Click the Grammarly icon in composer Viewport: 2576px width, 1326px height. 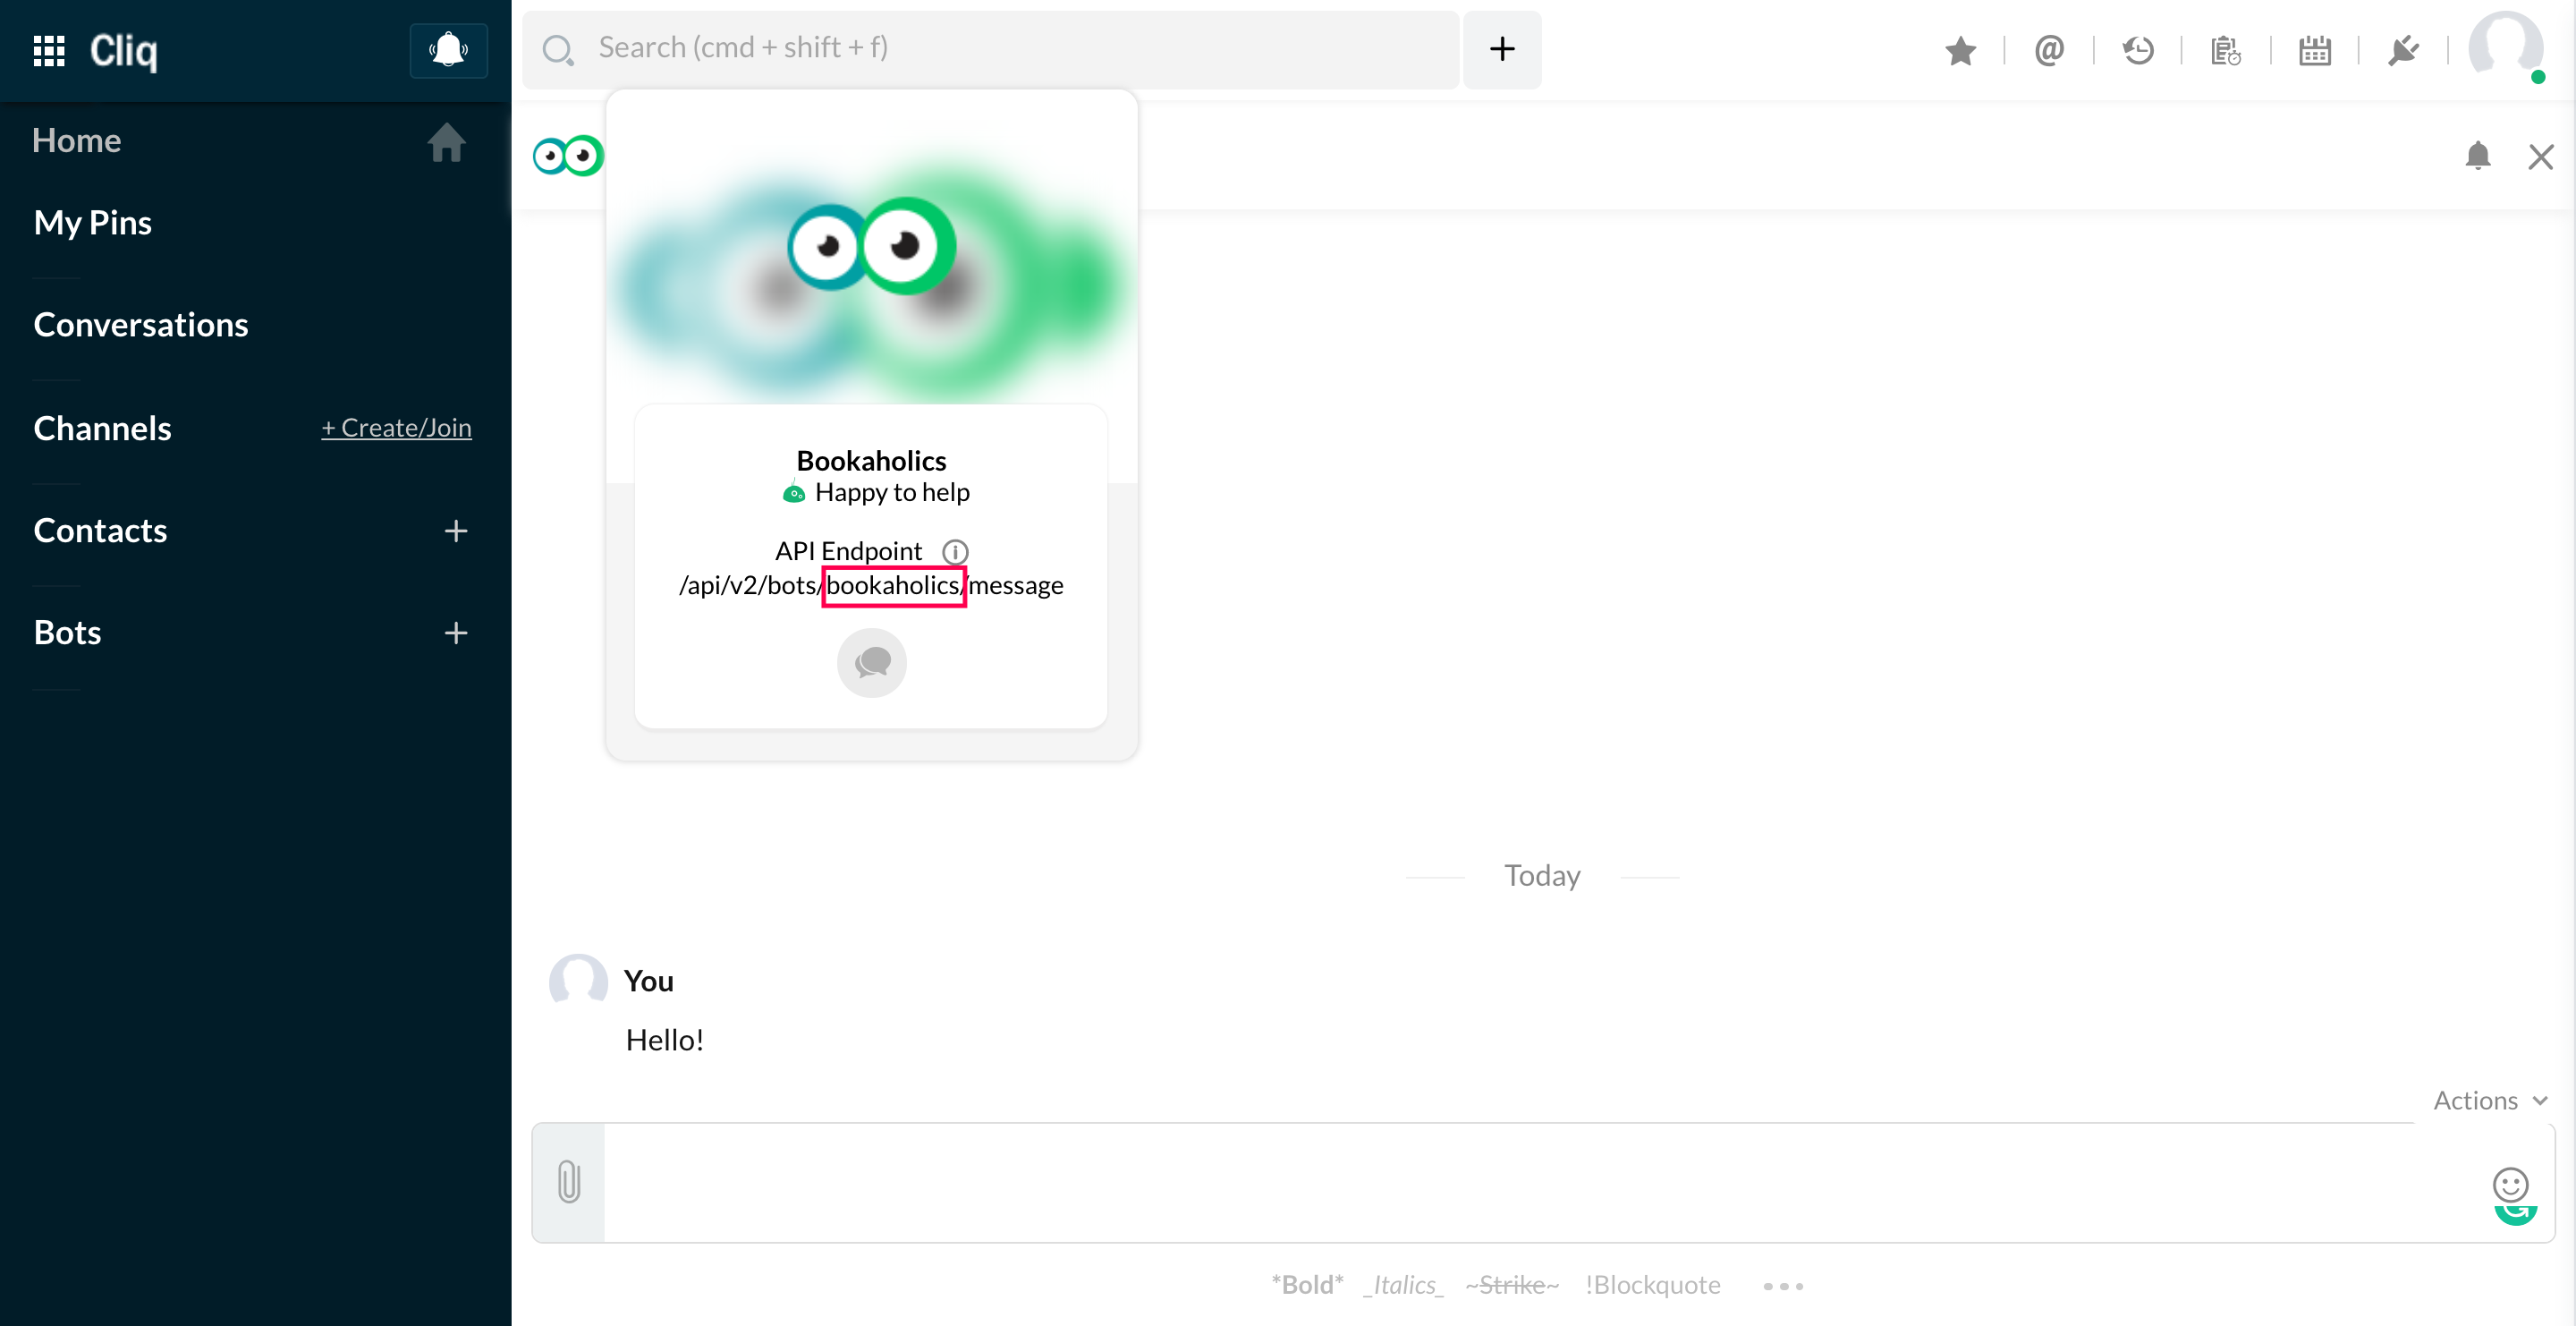pos(2516,1215)
